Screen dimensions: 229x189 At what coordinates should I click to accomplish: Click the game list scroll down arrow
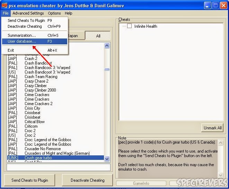(x=107, y=159)
